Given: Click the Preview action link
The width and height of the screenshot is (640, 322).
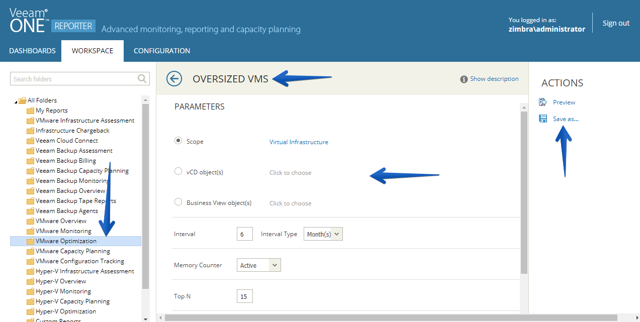Looking at the screenshot, I should pos(564,102).
